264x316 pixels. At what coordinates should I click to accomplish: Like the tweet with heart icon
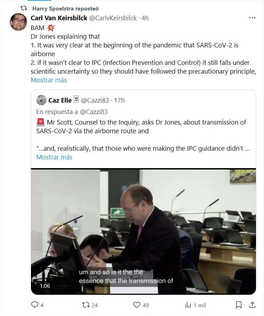coord(137,305)
